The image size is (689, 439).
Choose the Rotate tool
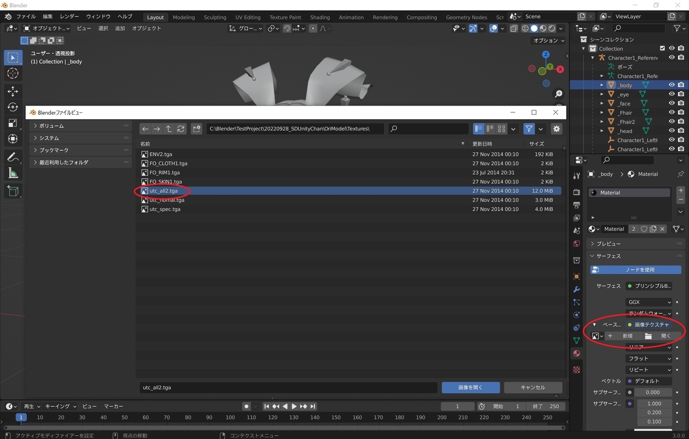[13, 107]
